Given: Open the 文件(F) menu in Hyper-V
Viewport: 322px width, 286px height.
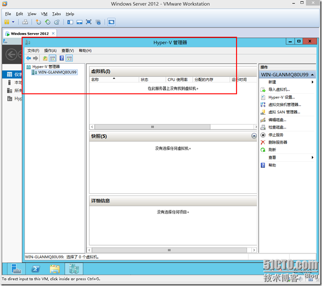Looking at the screenshot, I should click(x=33, y=51).
